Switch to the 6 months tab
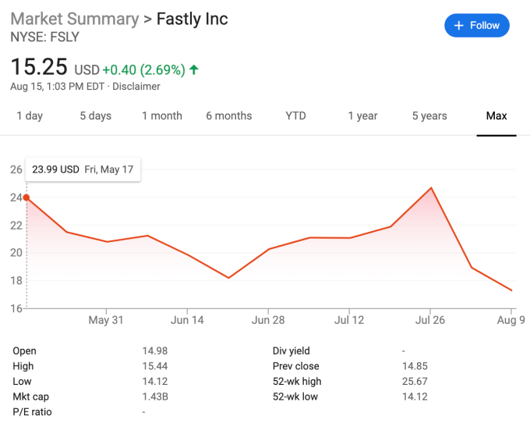The width and height of the screenshot is (530, 434). tap(228, 116)
